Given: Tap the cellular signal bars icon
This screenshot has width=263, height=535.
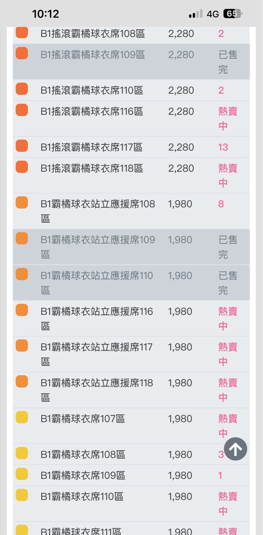Looking at the screenshot, I should coord(195,14).
